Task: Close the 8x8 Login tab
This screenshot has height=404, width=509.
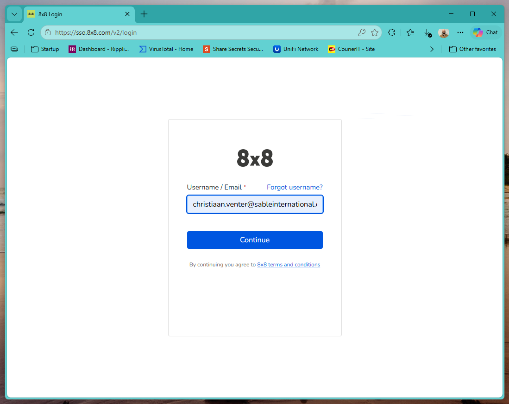Action: click(x=127, y=14)
